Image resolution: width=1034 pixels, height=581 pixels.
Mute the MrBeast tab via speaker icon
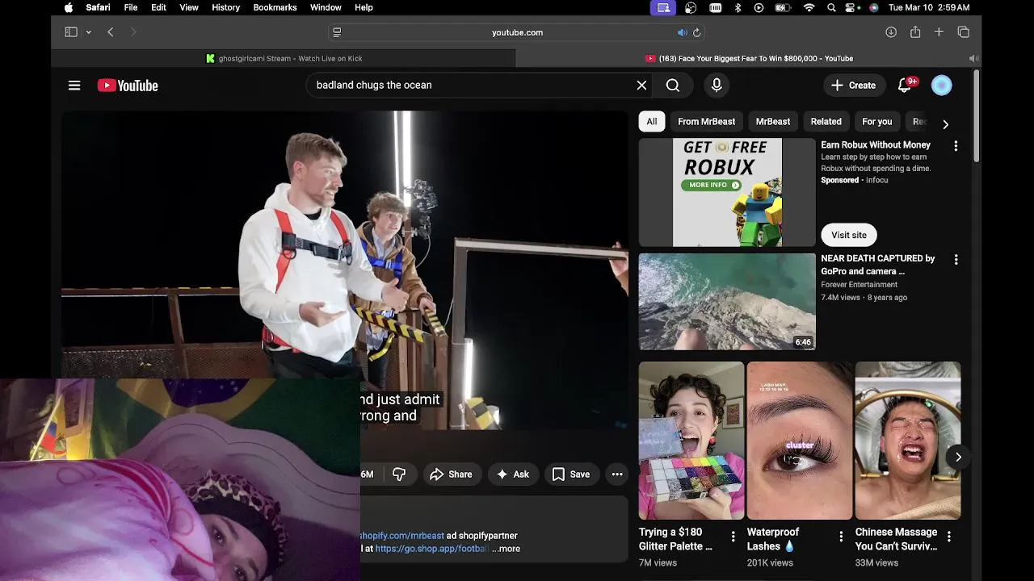973,58
